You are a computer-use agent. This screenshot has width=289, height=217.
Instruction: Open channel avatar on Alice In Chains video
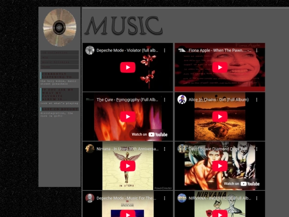(x=182, y=100)
